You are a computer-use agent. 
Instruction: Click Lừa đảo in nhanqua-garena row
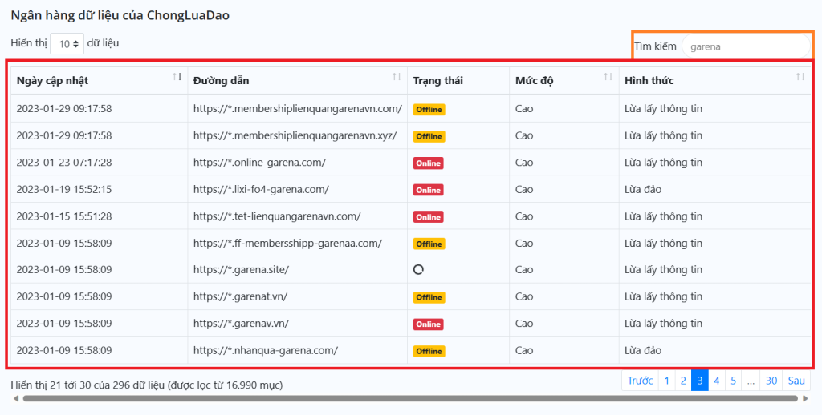[x=643, y=350]
